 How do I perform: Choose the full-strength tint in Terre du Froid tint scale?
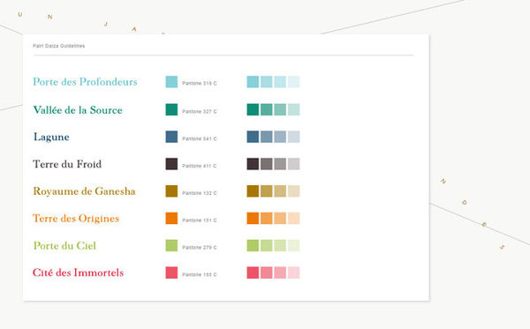pos(253,164)
